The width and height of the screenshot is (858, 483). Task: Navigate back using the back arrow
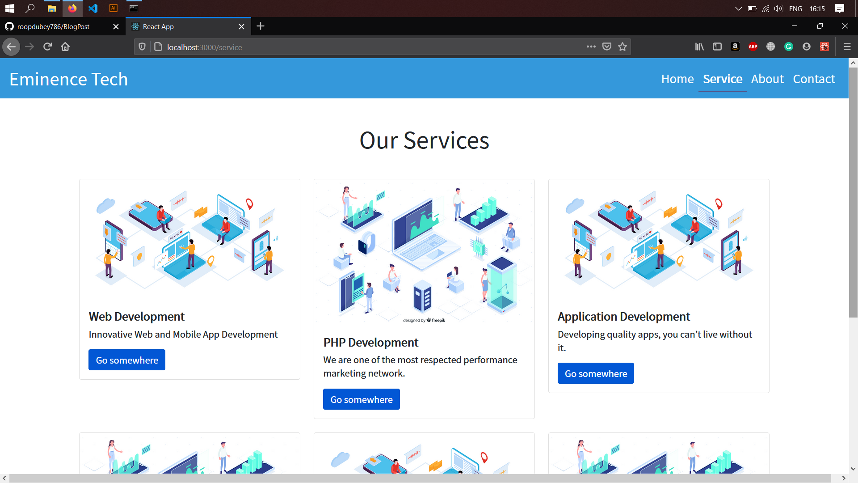click(x=11, y=47)
